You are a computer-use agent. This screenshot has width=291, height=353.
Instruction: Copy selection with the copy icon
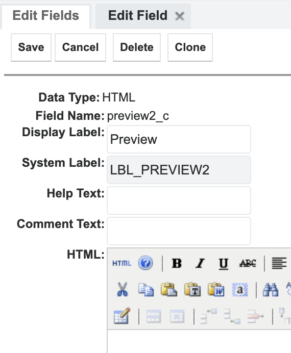(x=145, y=290)
